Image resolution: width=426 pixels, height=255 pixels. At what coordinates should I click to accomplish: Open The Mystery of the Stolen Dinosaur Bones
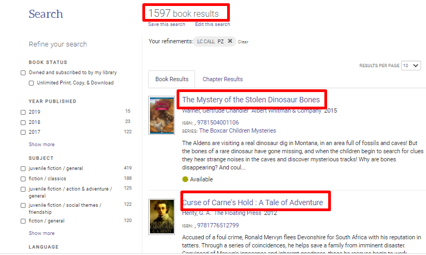pos(250,100)
